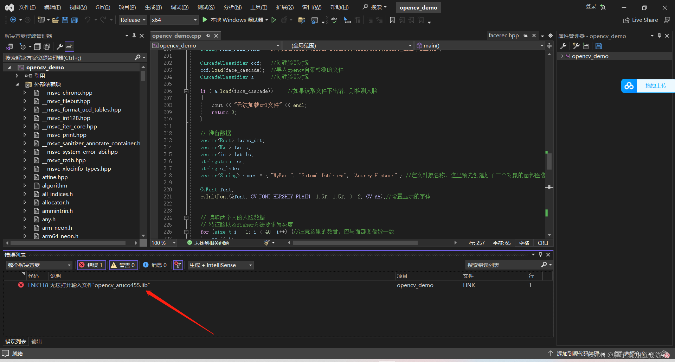Click the split editor window icon
The width and height of the screenshot is (675, 362).
click(x=549, y=46)
